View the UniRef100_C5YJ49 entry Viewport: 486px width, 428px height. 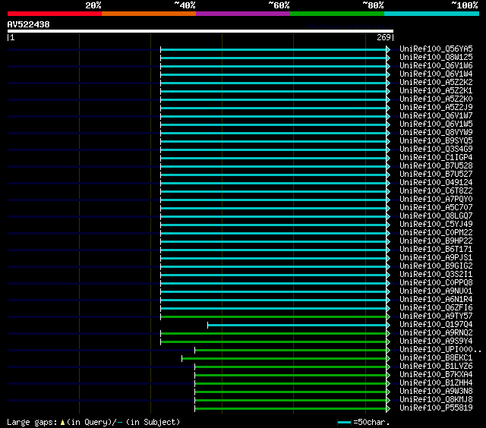click(x=436, y=225)
